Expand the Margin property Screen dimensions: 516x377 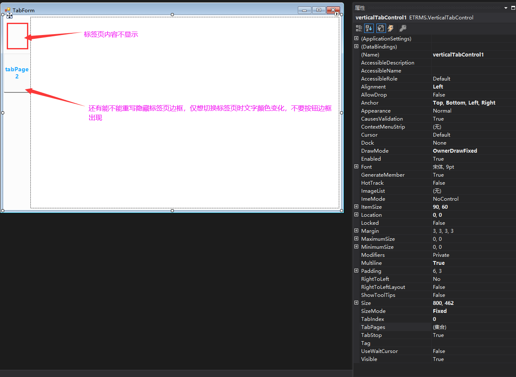[x=357, y=231]
